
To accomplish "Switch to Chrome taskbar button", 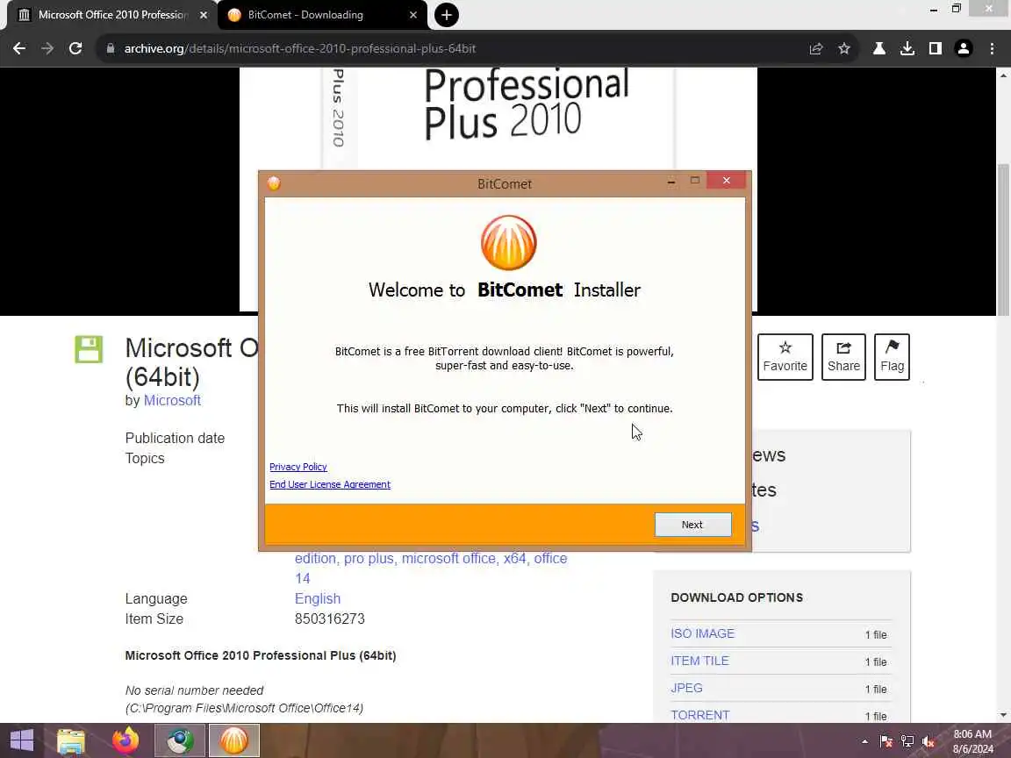I will (180, 740).
